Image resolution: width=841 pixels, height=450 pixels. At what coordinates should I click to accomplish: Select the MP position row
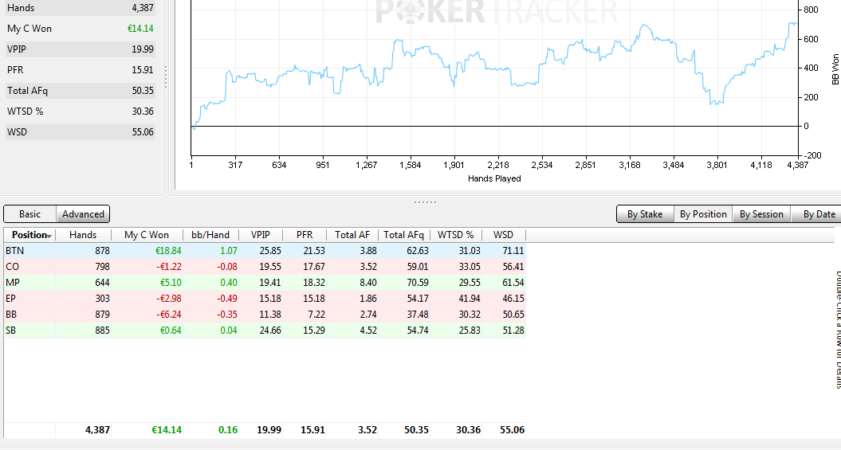pos(265,282)
